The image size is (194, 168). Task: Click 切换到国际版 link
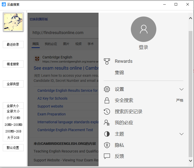pyautogui.click(x=39, y=19)
